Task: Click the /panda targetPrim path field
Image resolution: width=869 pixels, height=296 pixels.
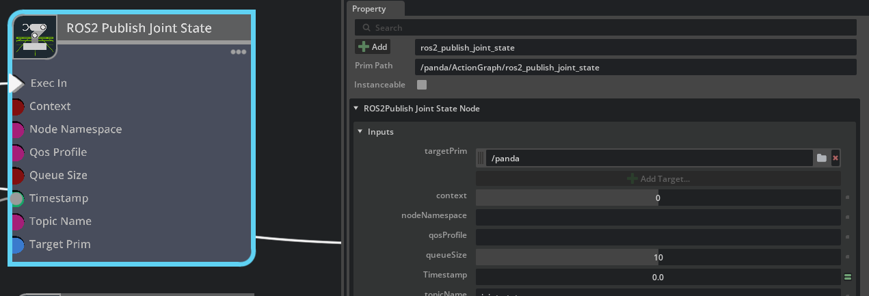Action: click(x=649, y=159)
